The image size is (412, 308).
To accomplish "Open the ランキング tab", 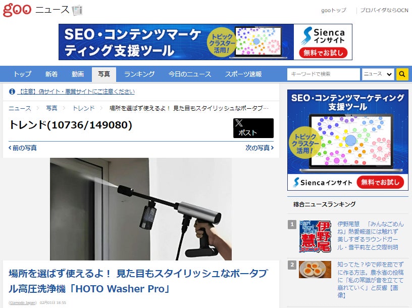I will coord(139,74).
